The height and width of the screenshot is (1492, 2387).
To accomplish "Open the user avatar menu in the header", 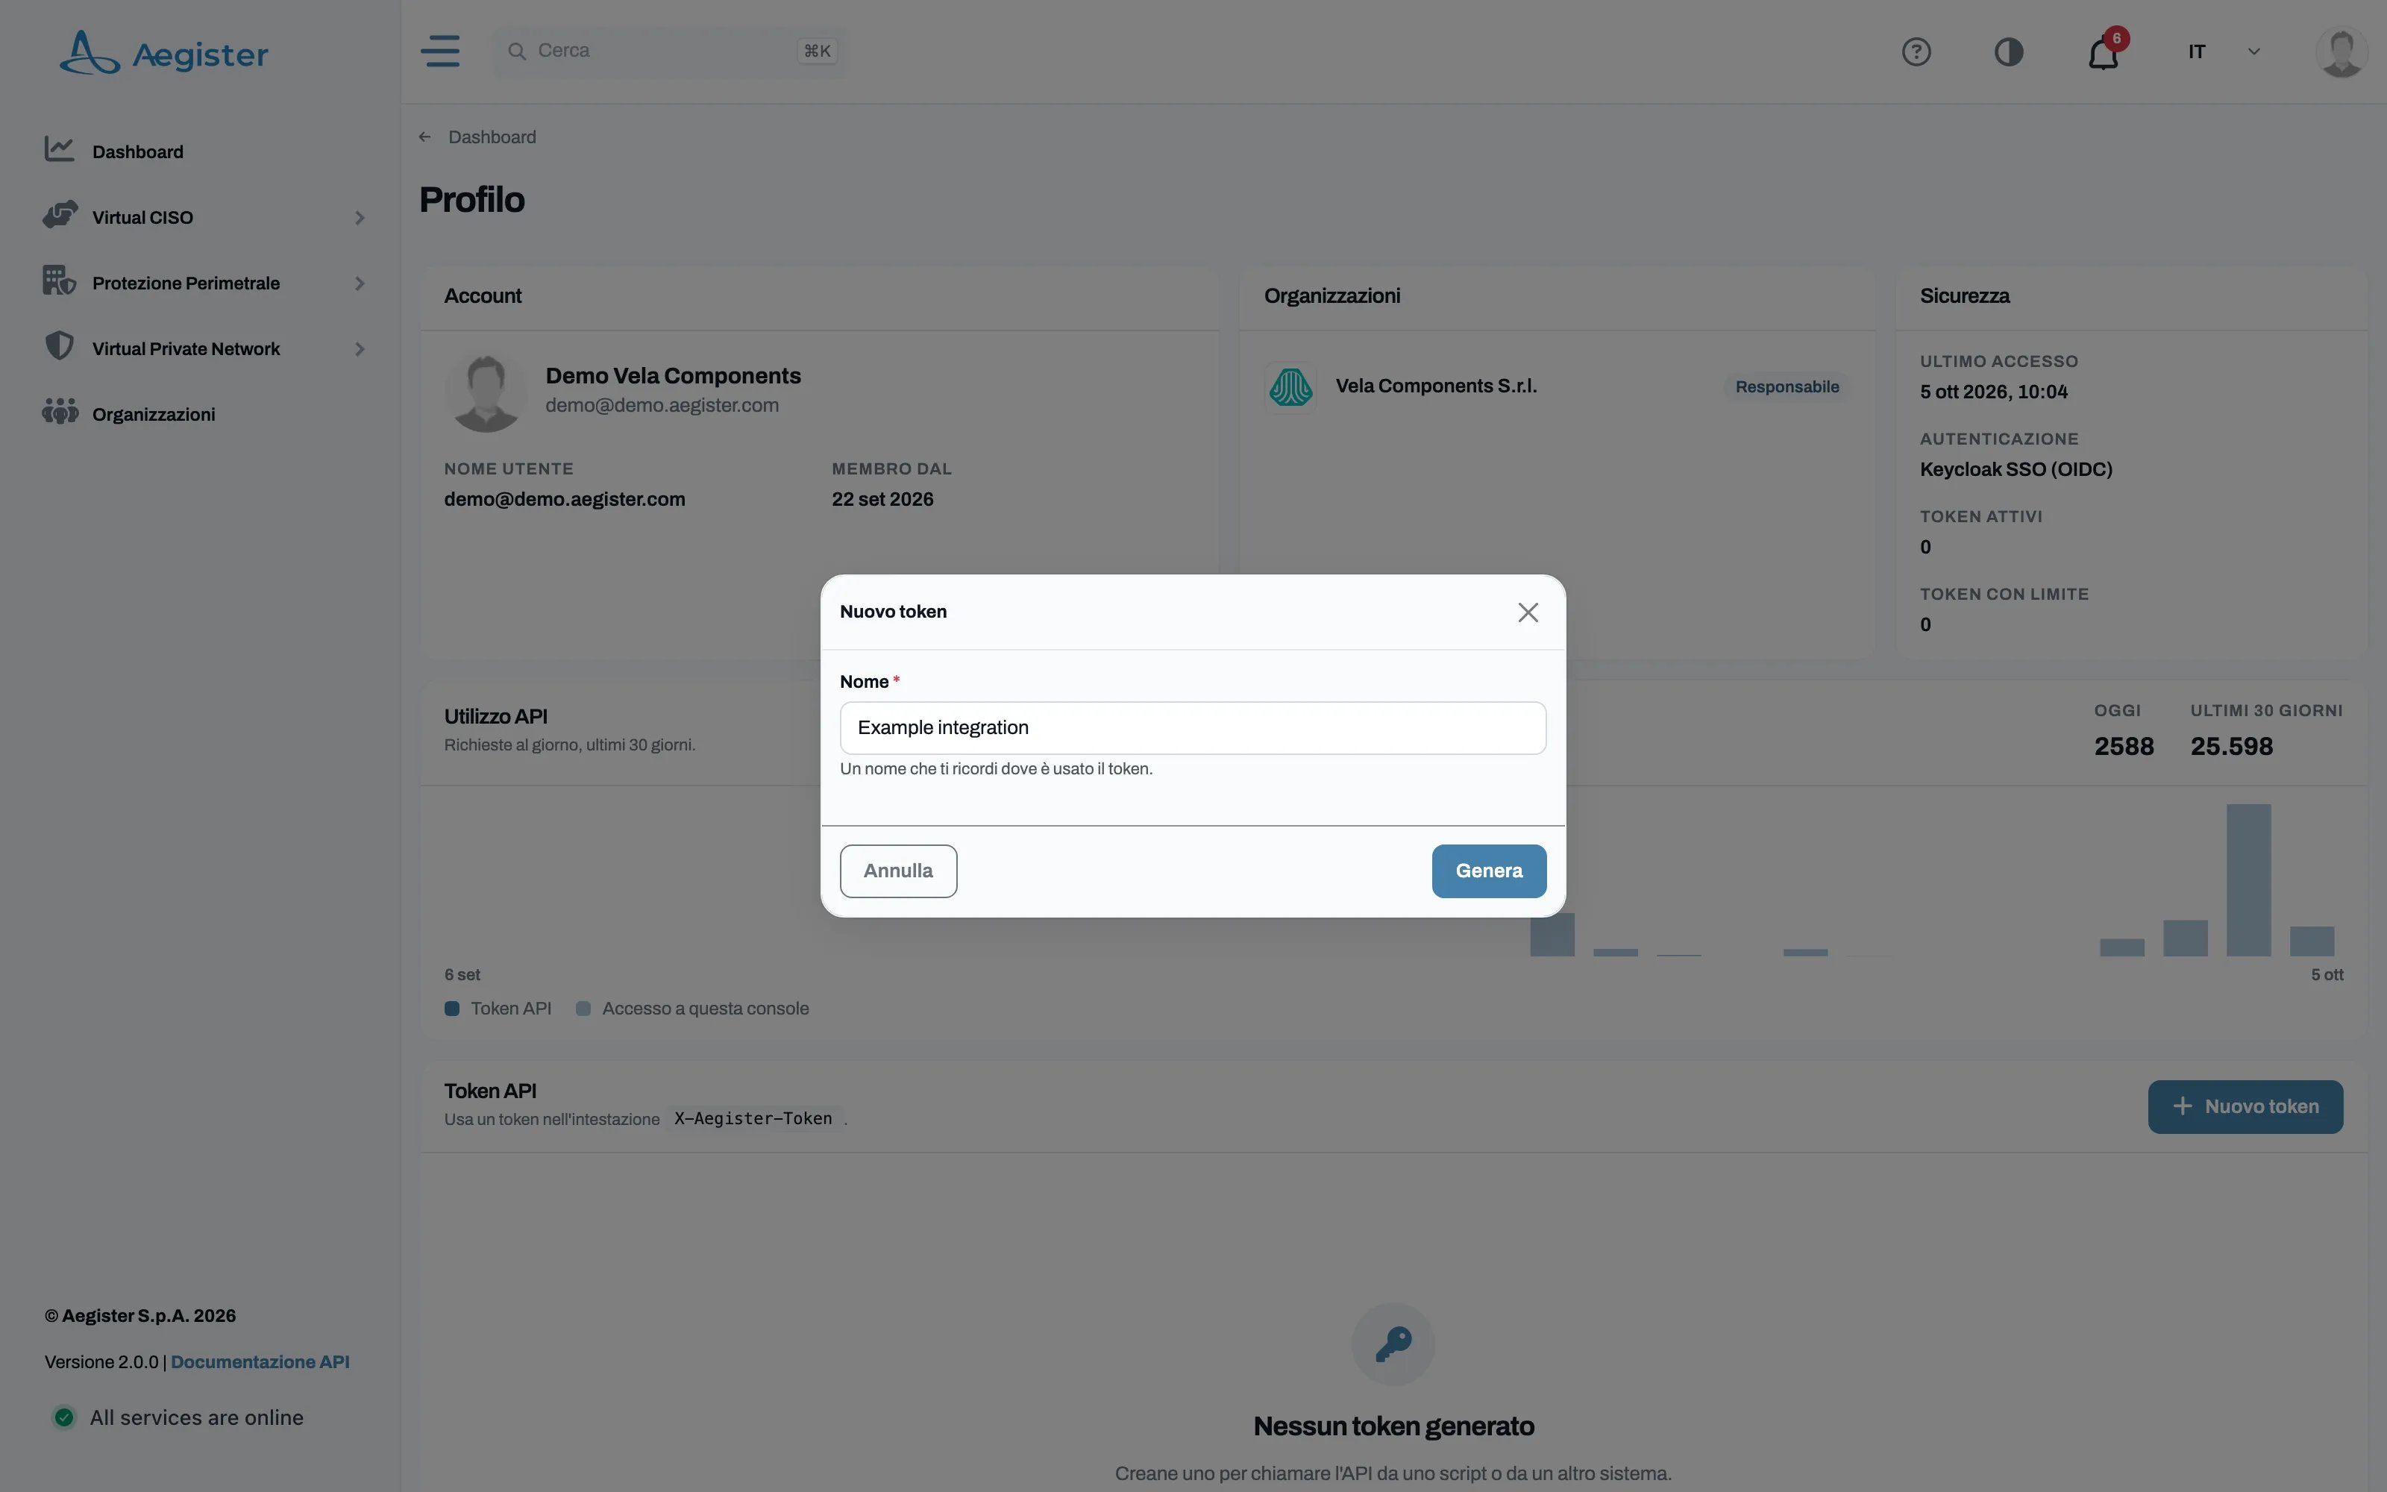I will point(2341,51).
